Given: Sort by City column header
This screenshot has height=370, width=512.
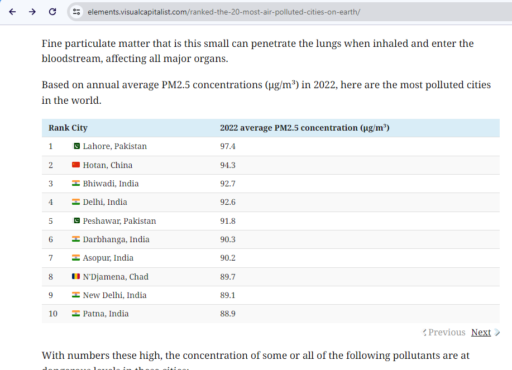Looking at the screenshot, I should tap(79, 128).
